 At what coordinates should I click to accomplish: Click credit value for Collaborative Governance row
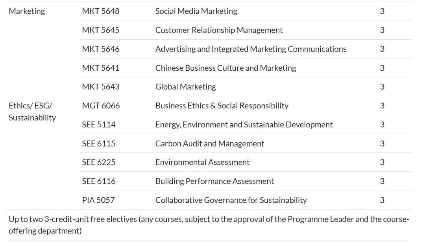[382, 200]
